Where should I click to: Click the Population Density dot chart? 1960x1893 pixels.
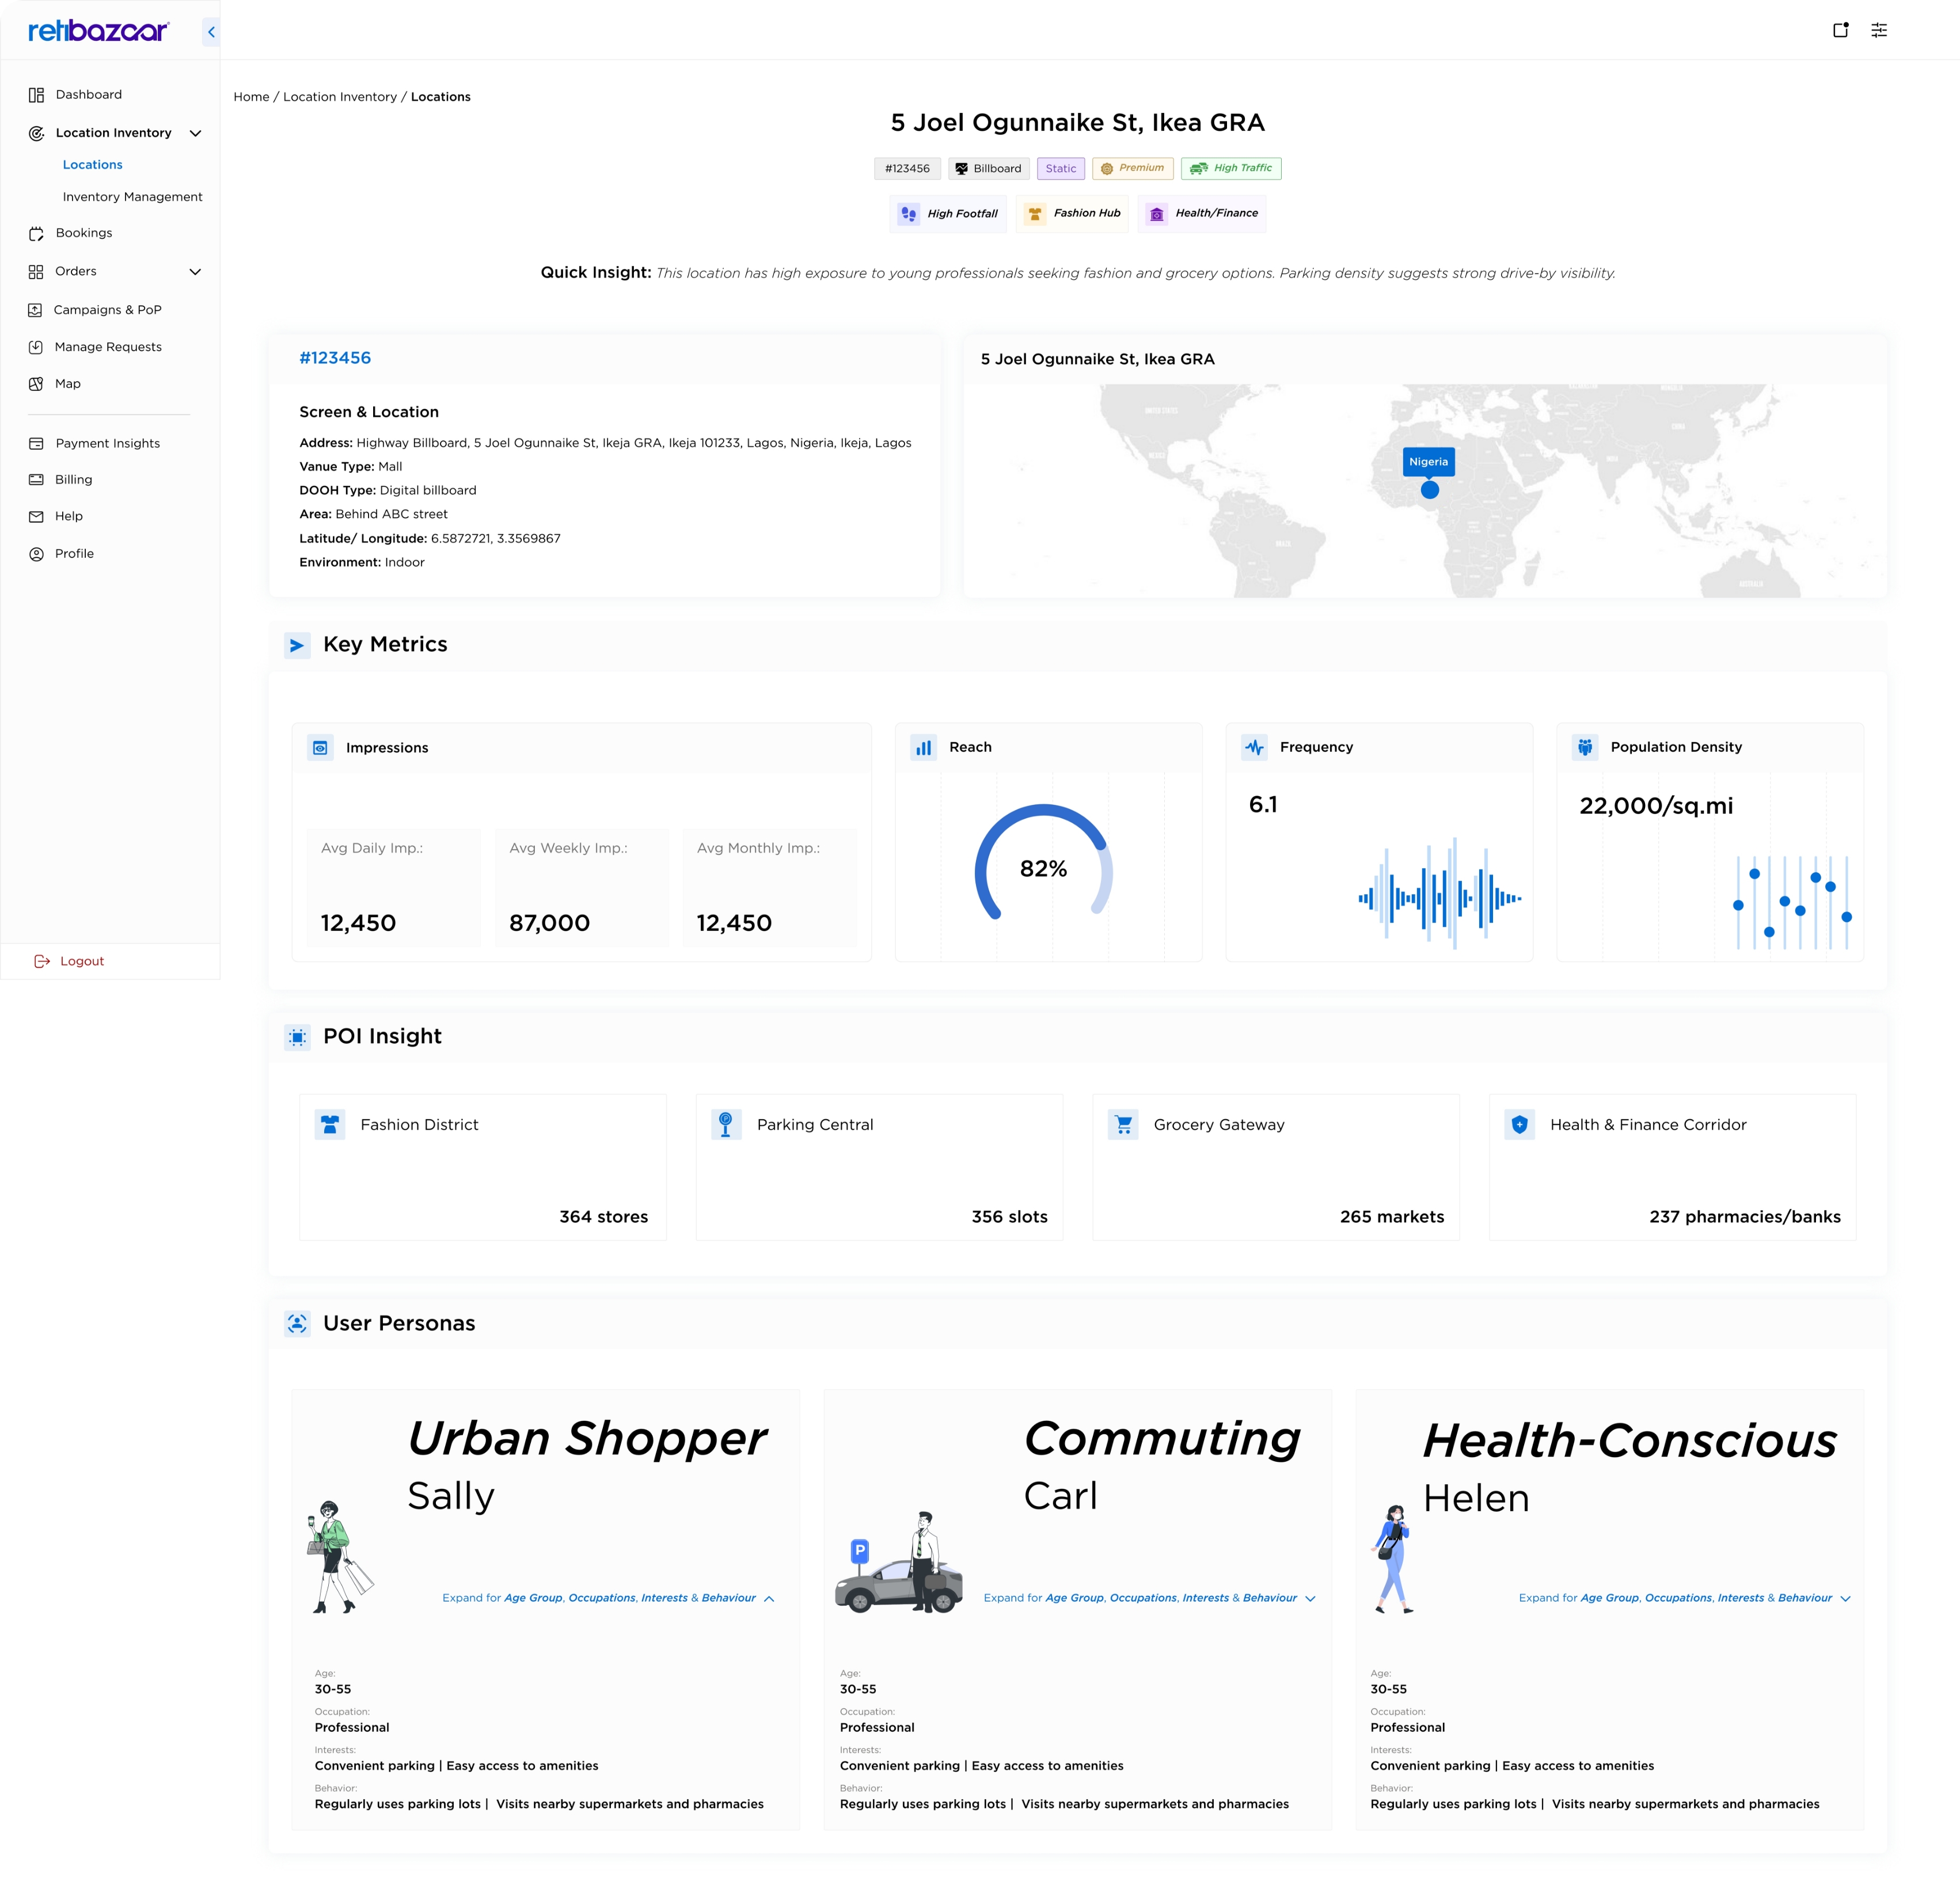1792,903
